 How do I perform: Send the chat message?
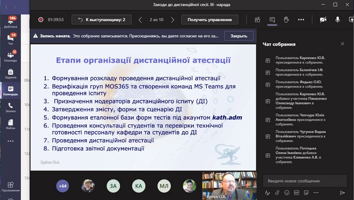(x=342, y=192)
